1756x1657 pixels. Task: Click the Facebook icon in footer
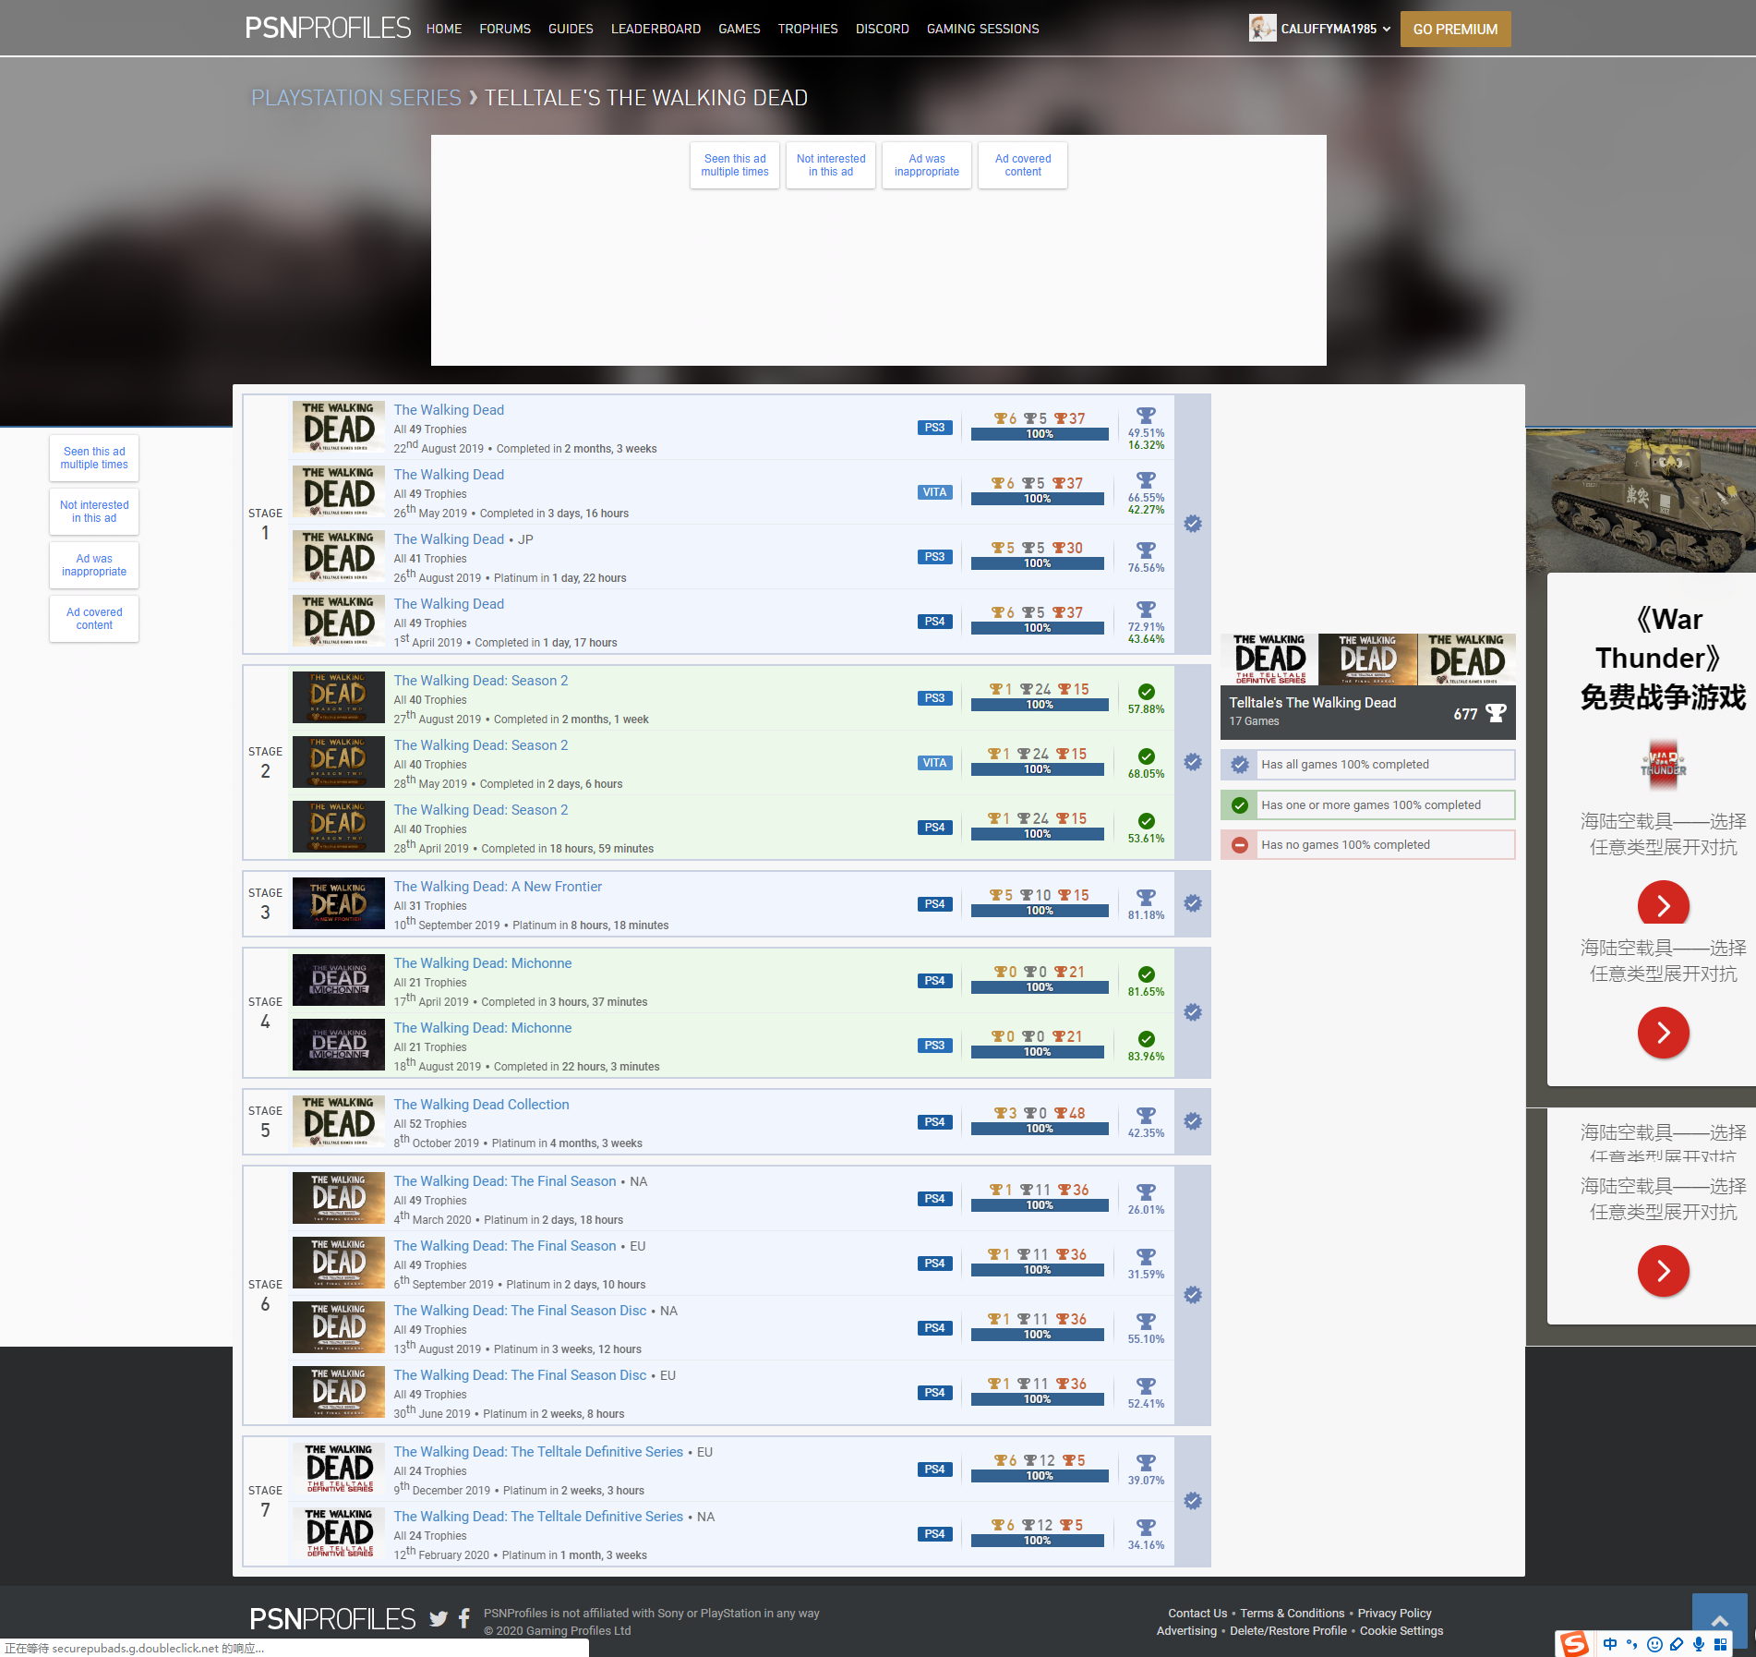tap(464, 1618)
